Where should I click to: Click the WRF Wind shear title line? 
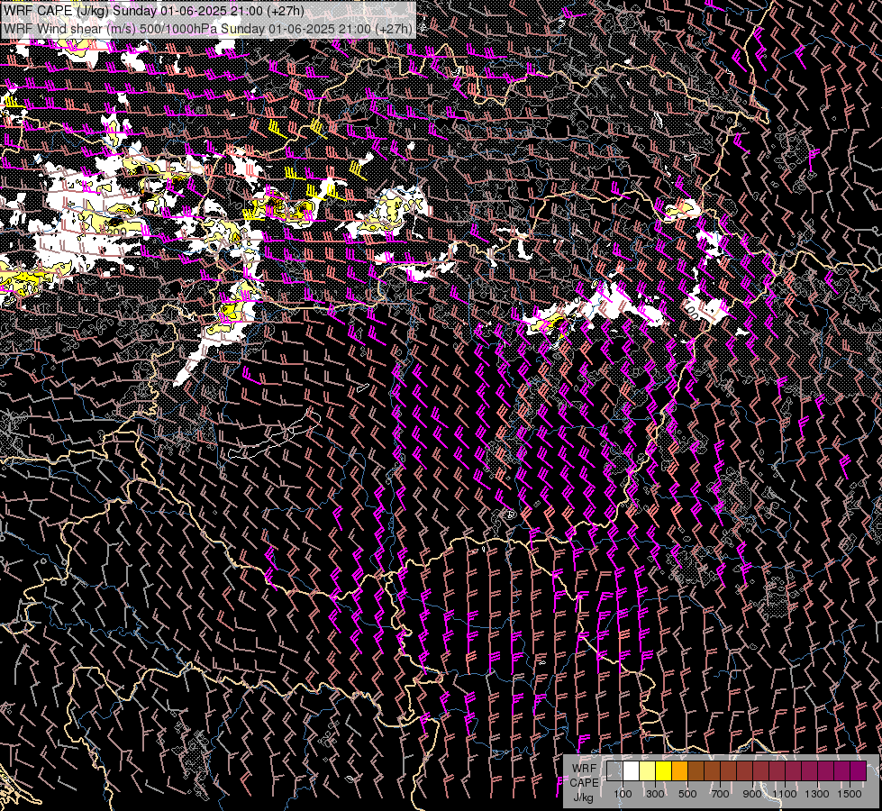(207, 29)
